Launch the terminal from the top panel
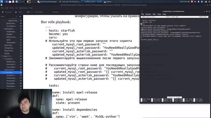The width and height of the screenshot is (211, 118). click(20, 2)
